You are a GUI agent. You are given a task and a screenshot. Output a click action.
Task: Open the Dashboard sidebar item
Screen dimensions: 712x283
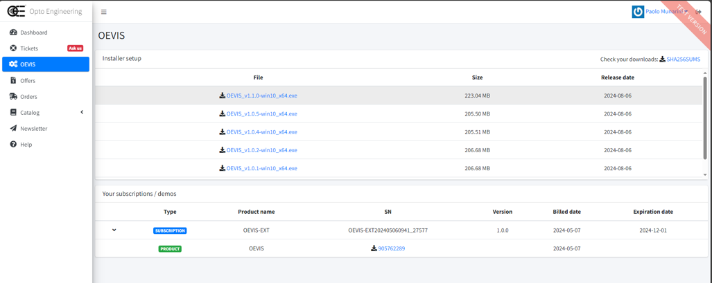pyautogui.click(x=45, y=33)
